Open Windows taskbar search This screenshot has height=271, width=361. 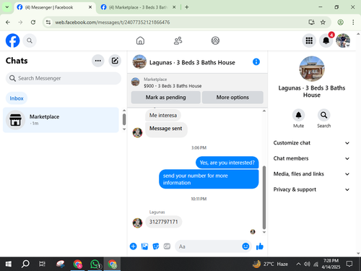25,264
